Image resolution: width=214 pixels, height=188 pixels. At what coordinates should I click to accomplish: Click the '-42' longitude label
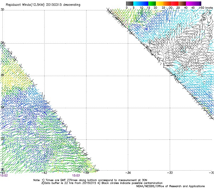[44, 173]
